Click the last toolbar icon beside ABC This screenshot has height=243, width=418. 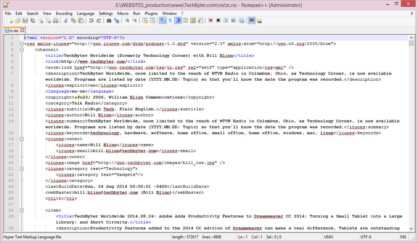[259, 20]
